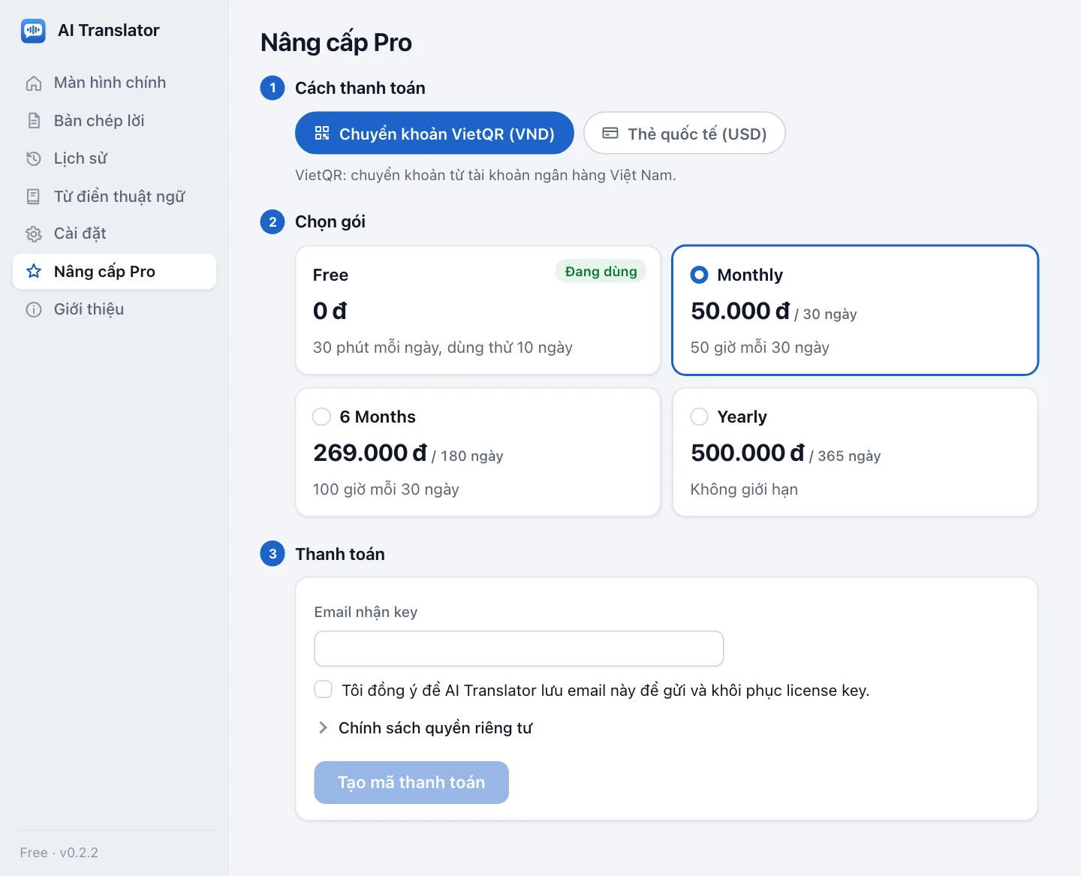Click the 500.000 đ yearly price
Viewport: 1081px width, 876px height.
click(x=748, y=453)
